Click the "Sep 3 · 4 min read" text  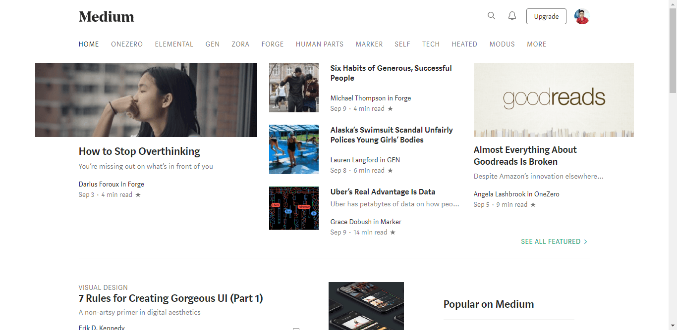(106, 195)
